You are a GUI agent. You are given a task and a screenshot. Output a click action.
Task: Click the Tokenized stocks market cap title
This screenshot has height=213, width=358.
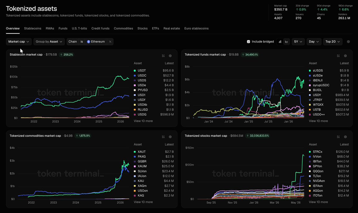click(206, 136)
